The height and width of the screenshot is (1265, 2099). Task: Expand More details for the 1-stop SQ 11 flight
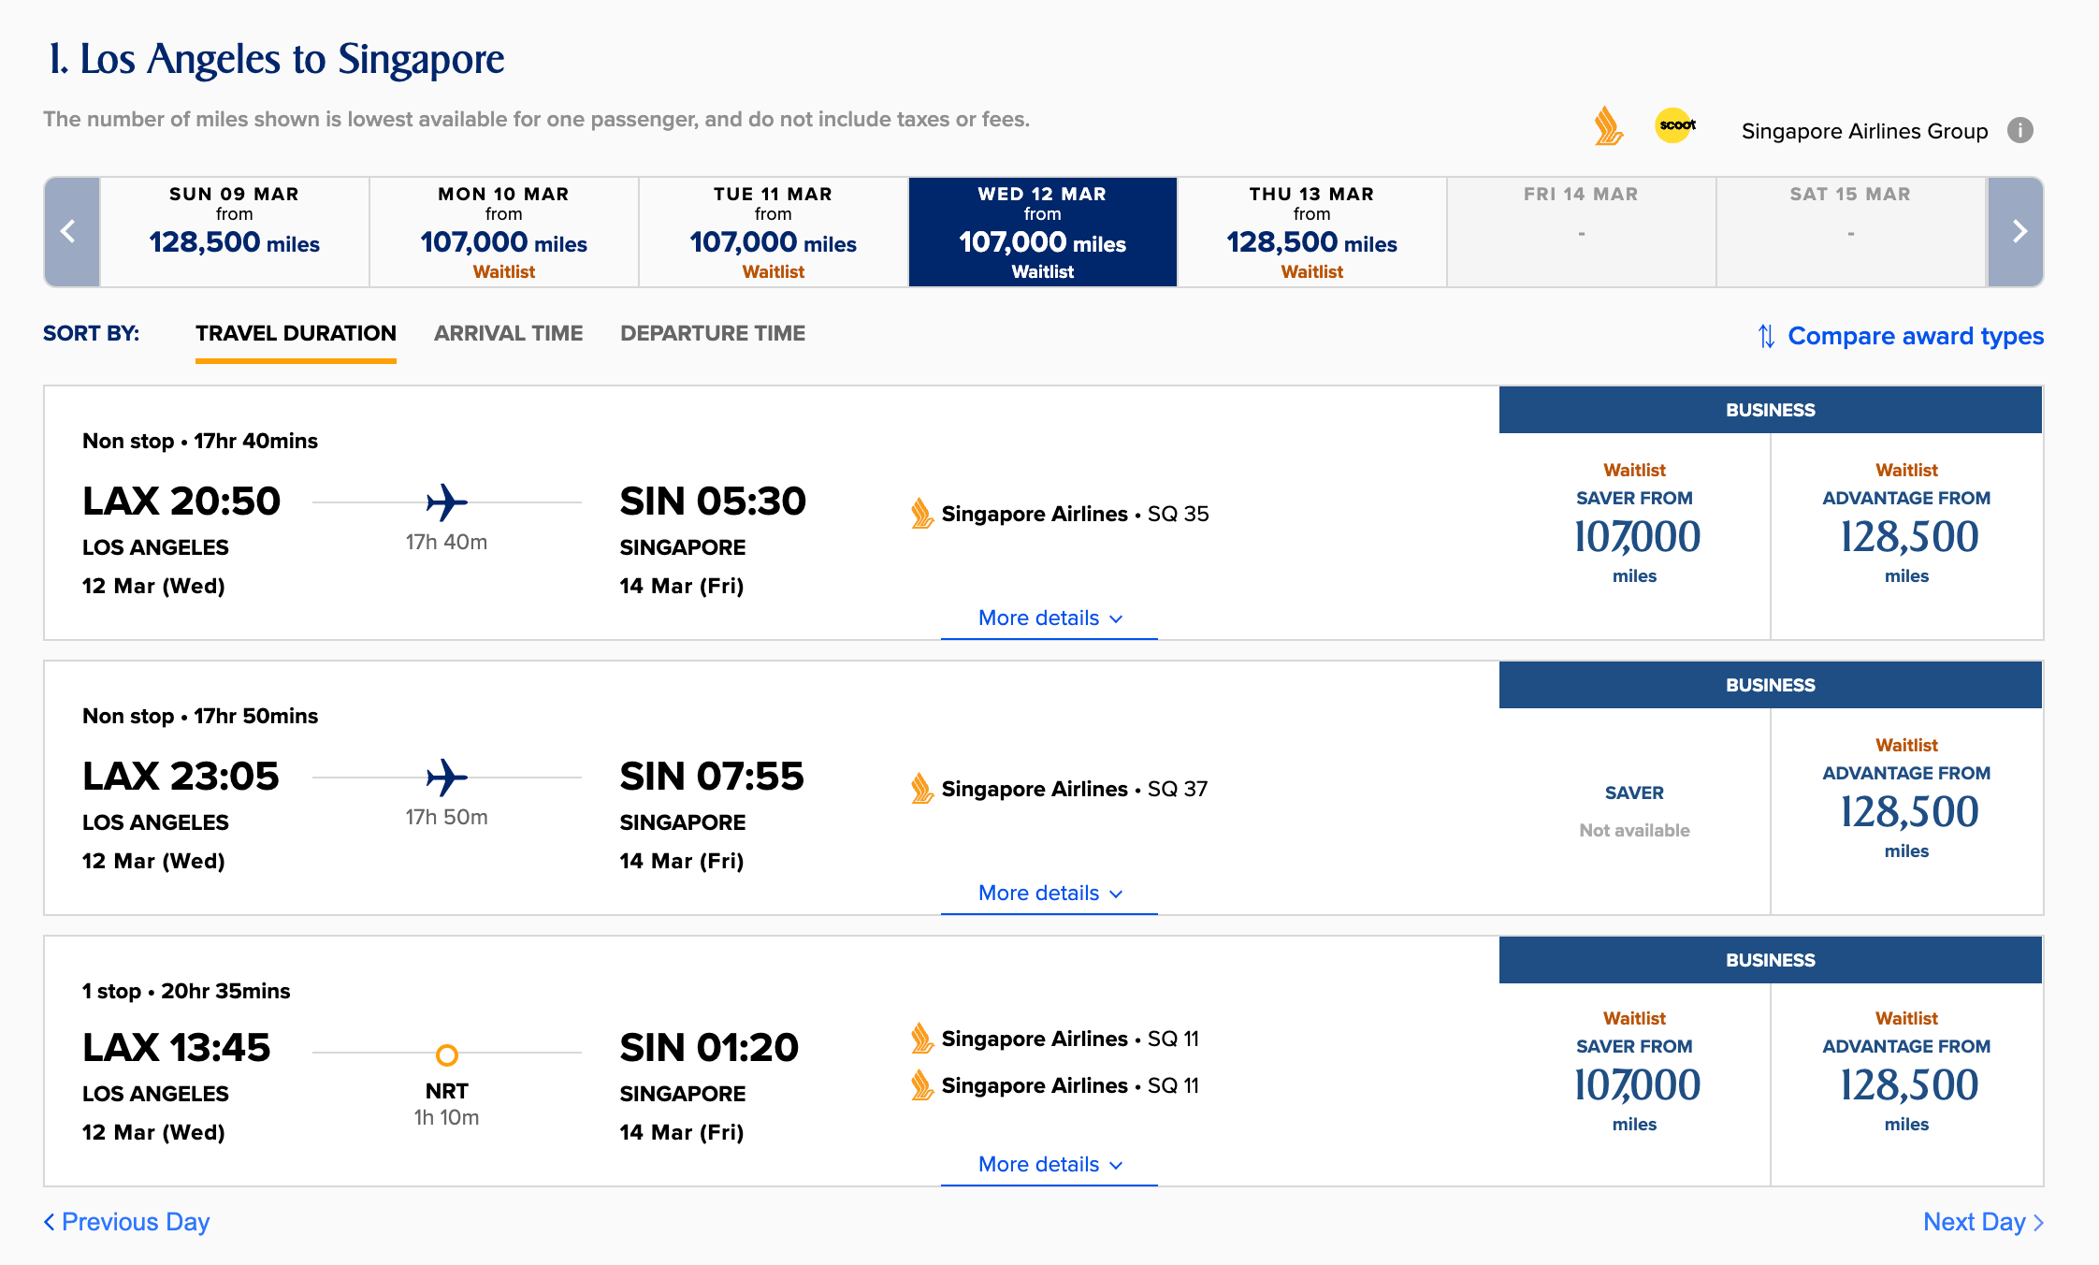[x=1049, y=1165]
